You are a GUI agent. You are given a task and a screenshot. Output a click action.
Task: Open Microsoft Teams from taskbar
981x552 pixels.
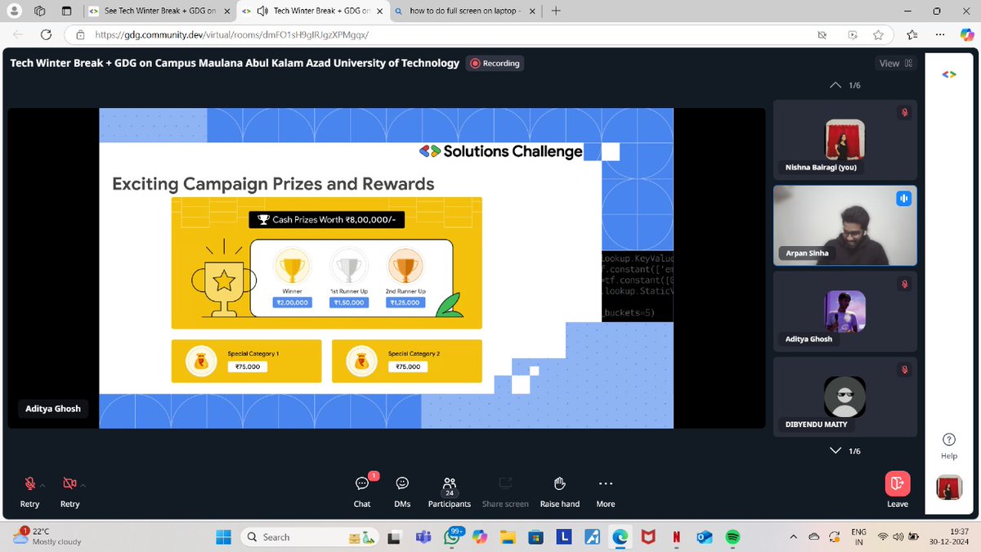click(x=424, y=536)
